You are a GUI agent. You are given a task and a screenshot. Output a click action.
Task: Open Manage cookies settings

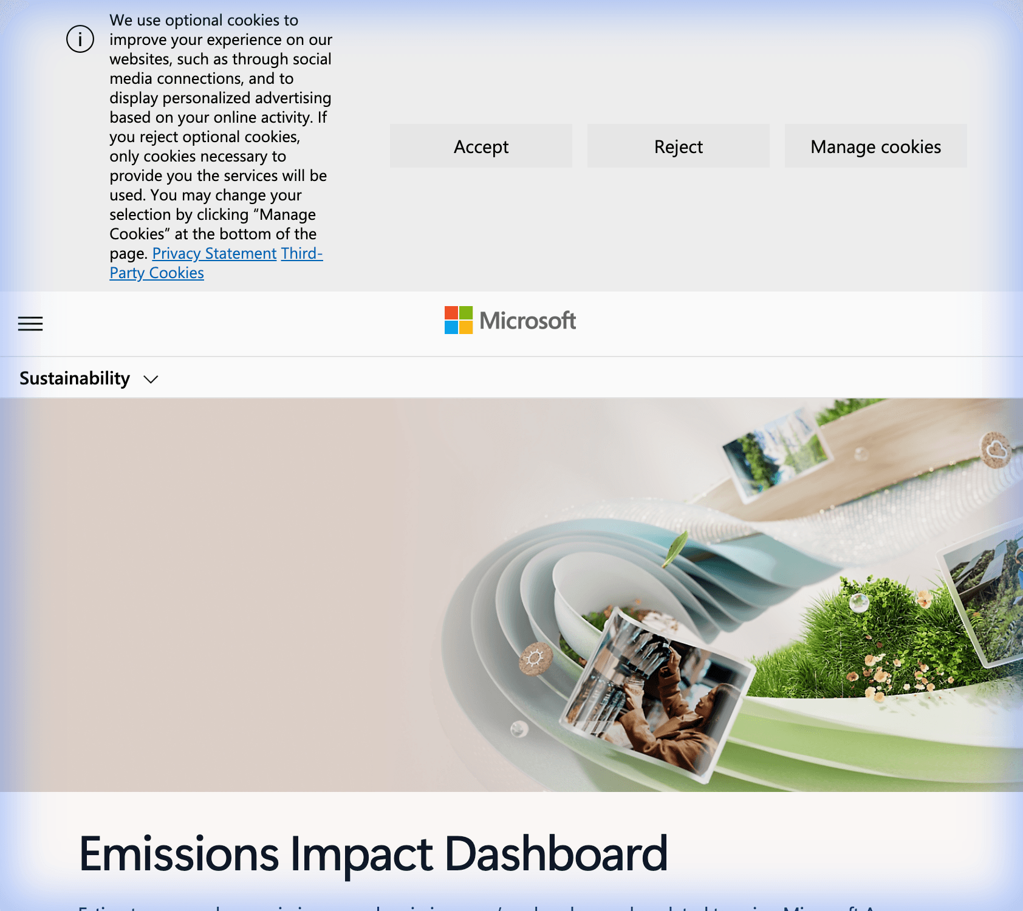click(x=875, y=146)
